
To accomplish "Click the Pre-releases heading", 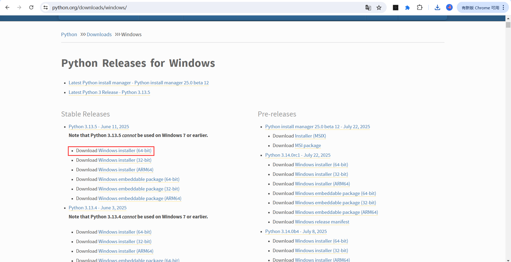I will click(x=277, y=114).
